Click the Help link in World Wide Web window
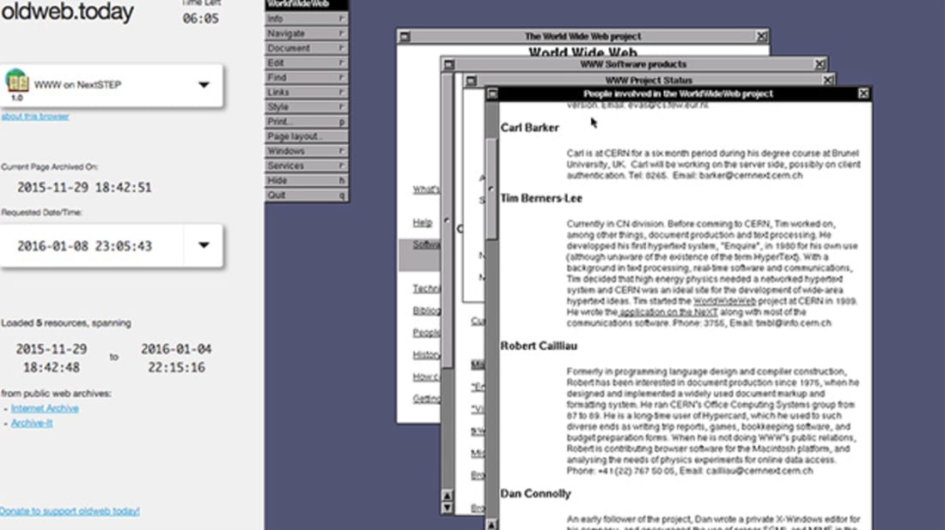This screenshot has width=945, height=530. (x=422, y=223)
